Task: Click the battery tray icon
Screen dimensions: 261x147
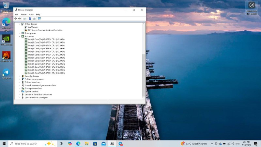Action: tap(224, 143)
